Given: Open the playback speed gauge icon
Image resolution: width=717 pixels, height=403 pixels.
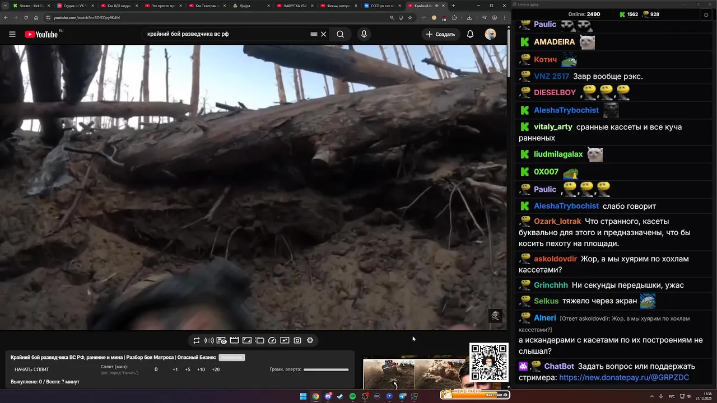Looking at the screenshot, I should point(272,340).
